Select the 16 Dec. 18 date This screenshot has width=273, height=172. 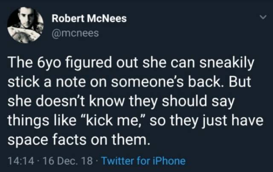[67, 161]
